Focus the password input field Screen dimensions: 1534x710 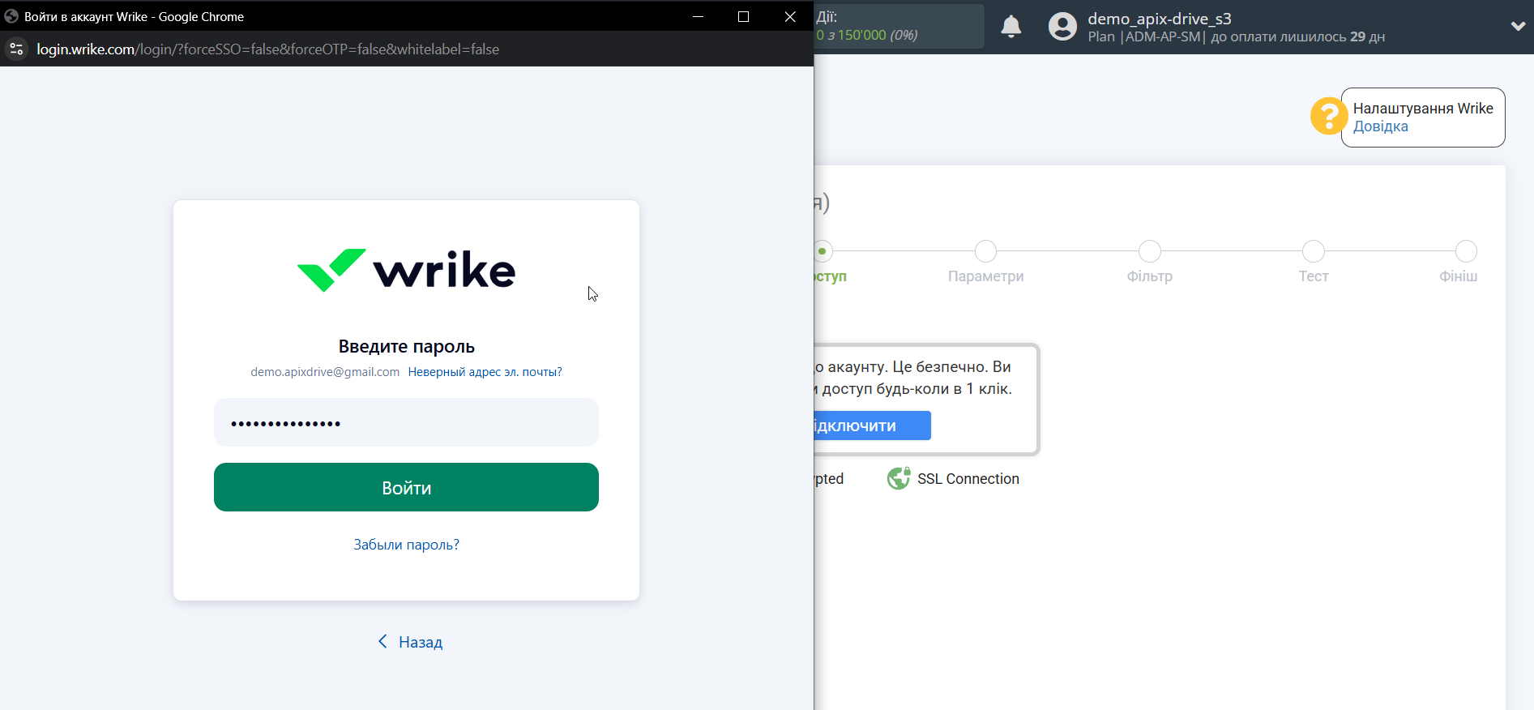pyautogui.click(x=406, y=422)
